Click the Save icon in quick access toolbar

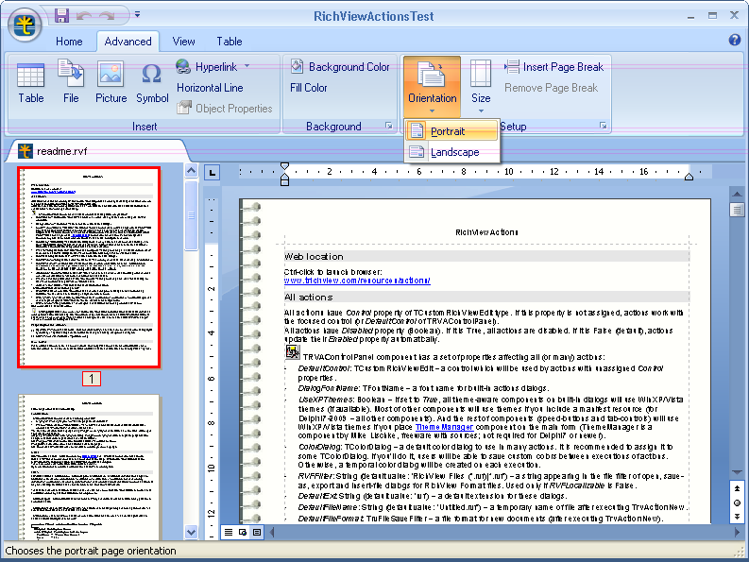tap(62, 15)
